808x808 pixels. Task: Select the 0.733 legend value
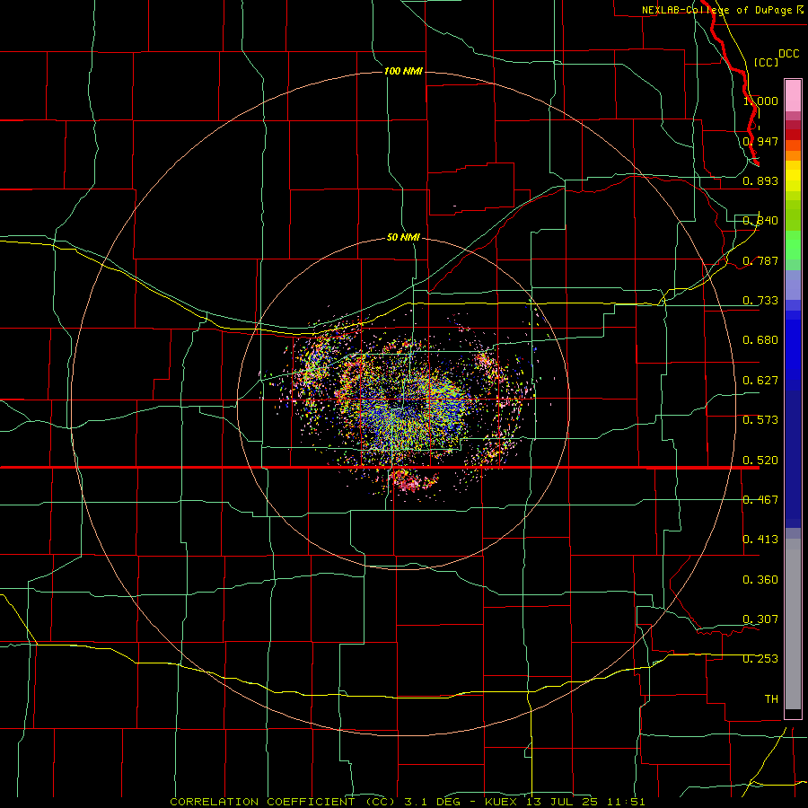(x=760, y=301)
